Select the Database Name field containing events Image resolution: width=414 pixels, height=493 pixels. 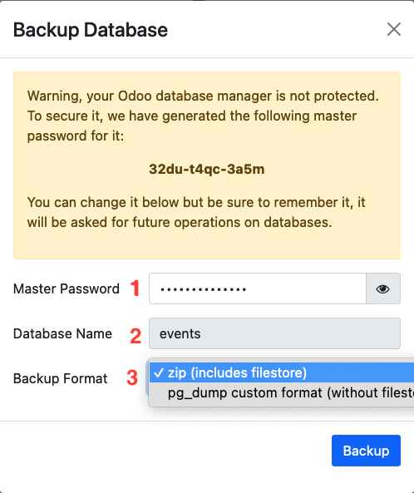tap(274, 333)
